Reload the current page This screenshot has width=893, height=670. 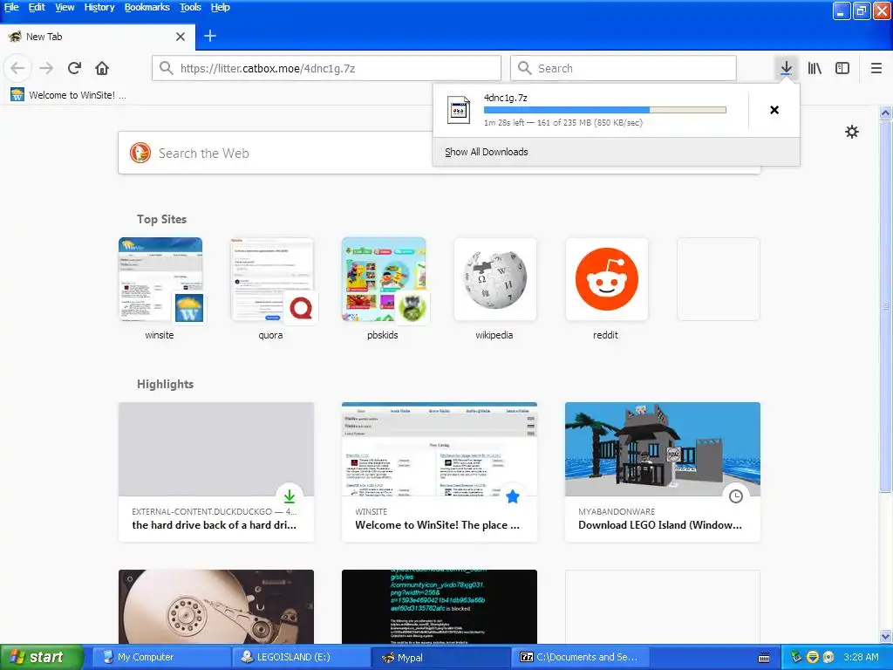[x=74, y=68]
